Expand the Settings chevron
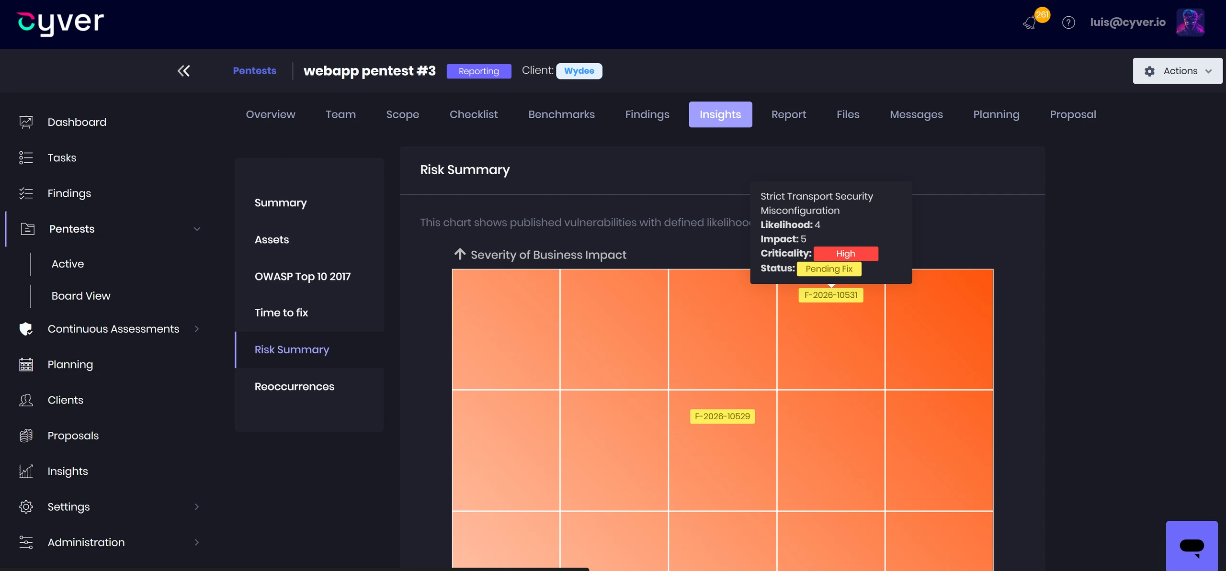 coord(197,507)
